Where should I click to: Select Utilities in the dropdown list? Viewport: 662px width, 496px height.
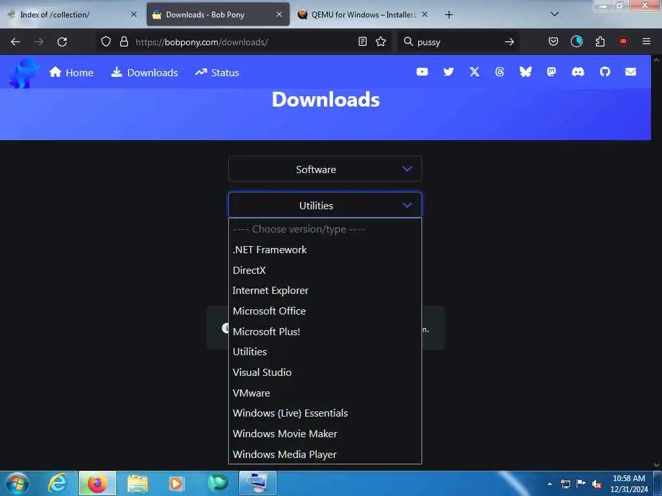pos(325,352)
